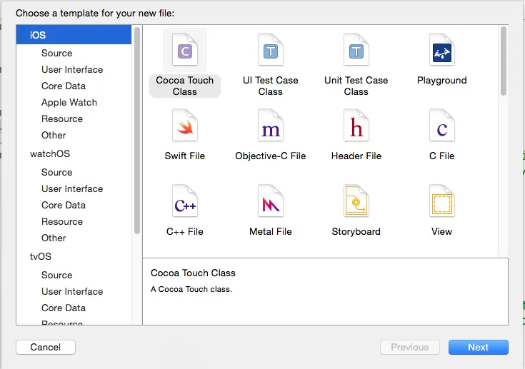
Task: Pick the Storyboard template icon
Action: click(356, 204)
